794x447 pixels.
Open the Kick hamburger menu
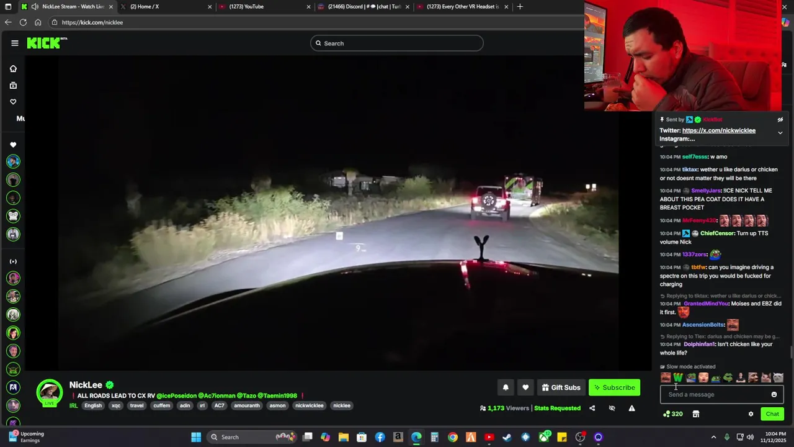pyautogui.click(x=15, y=43)
